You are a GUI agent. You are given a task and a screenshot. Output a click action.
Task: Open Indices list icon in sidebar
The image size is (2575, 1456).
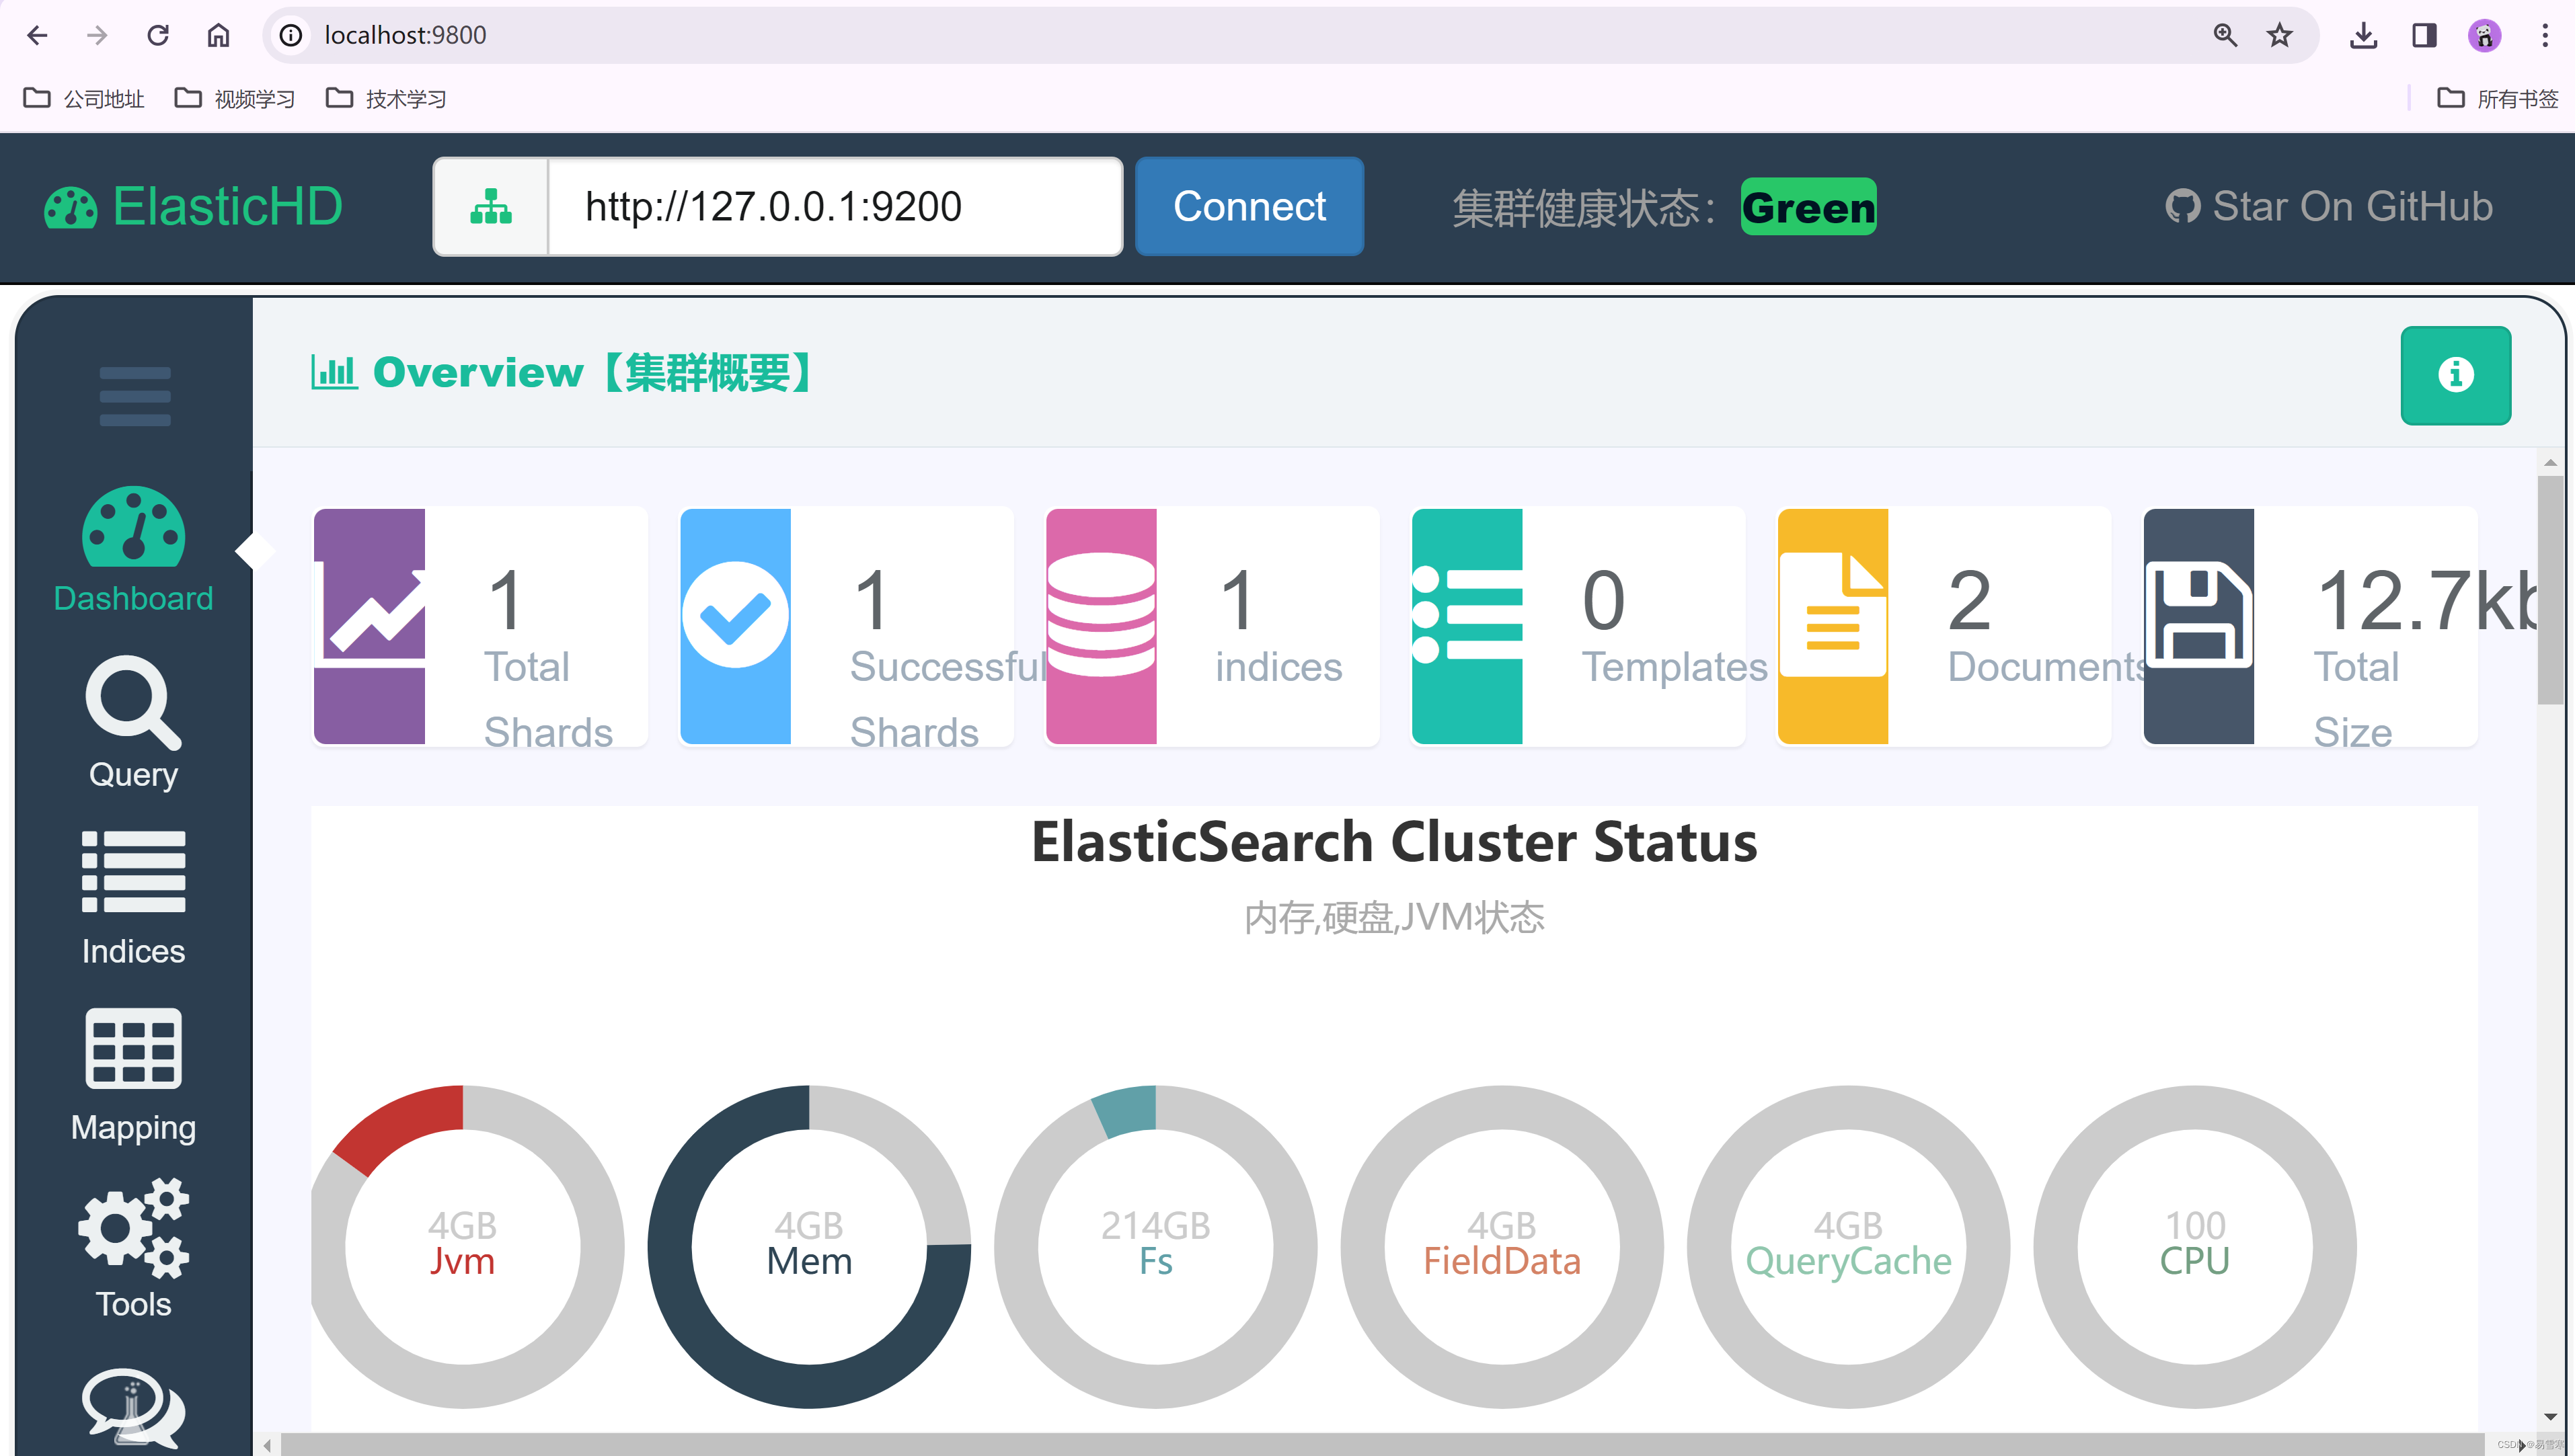click(133, 872)
